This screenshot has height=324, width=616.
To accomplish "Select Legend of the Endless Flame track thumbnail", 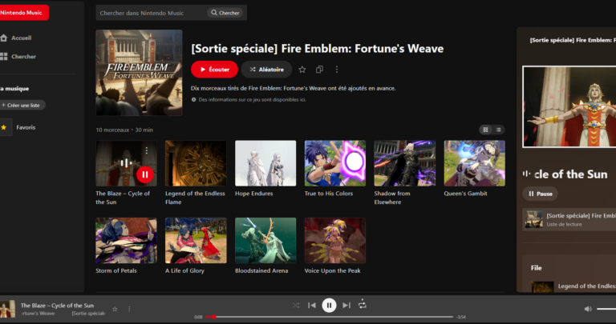I will coord(196,163).
